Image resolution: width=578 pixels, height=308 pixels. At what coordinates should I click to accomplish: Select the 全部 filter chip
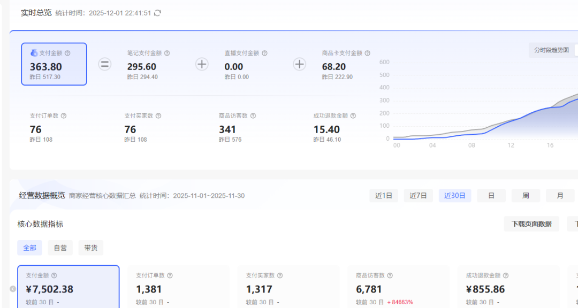(29, 248)
